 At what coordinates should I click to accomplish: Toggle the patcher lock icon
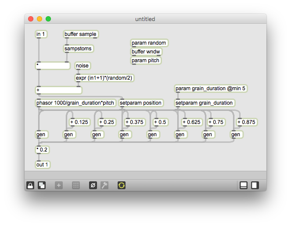pyautogui.click(x=30, y=185)
